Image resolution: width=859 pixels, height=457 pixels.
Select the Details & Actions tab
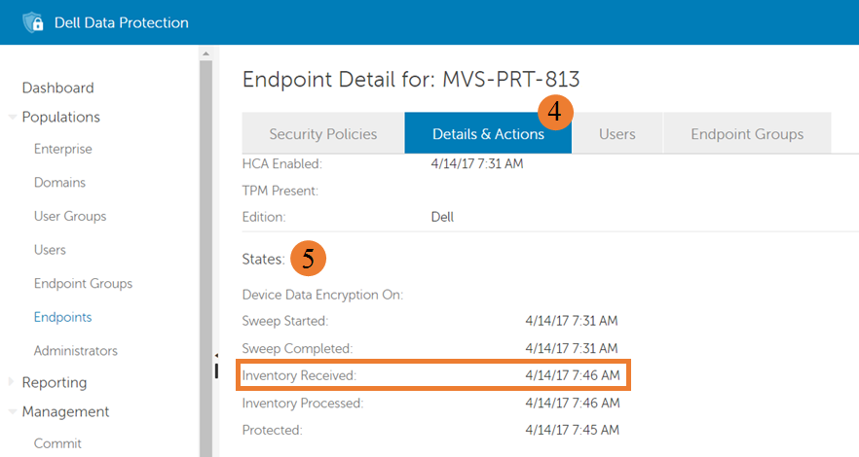[487, 134]
